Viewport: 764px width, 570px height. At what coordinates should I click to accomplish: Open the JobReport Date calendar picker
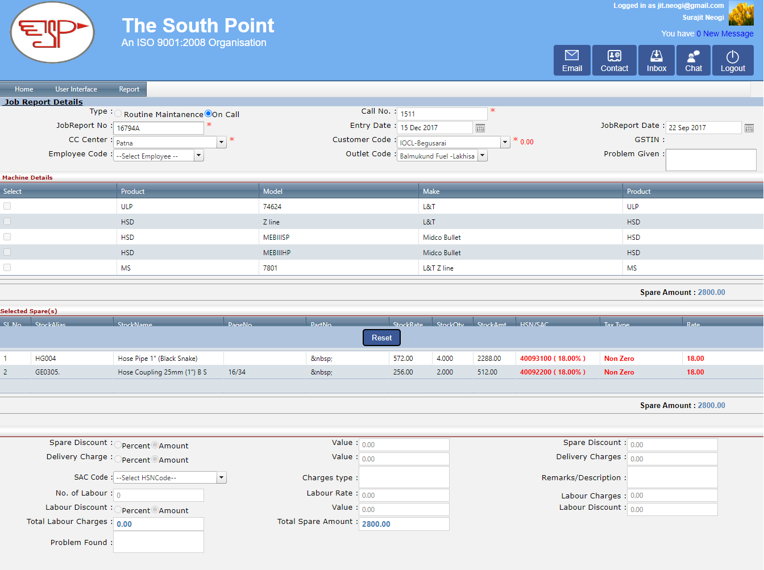point(749,128)
